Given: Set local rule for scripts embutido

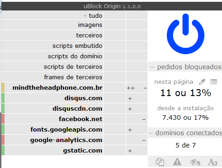Looking at the screenshot, I should point(137,46).
